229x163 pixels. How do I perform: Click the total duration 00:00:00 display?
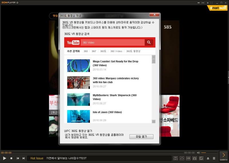(x=189, y=153)
